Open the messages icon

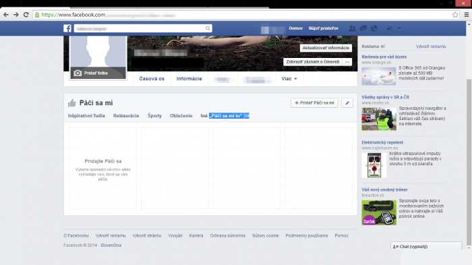(363, 28)
